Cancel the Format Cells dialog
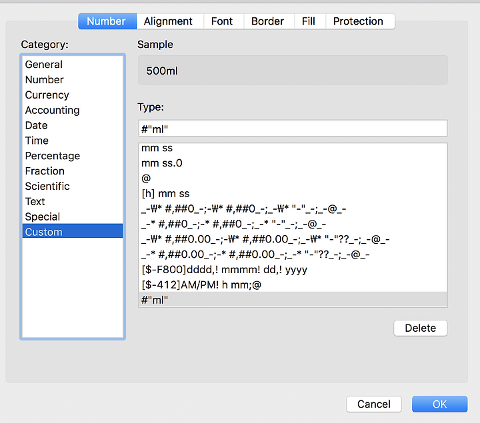The image size is (480, 423). coord(374,404)
